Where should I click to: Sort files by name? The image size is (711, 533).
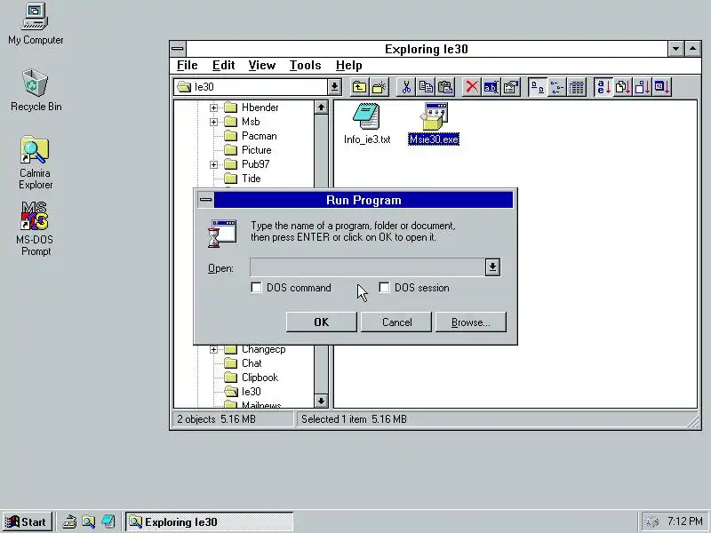click(603, 86)
